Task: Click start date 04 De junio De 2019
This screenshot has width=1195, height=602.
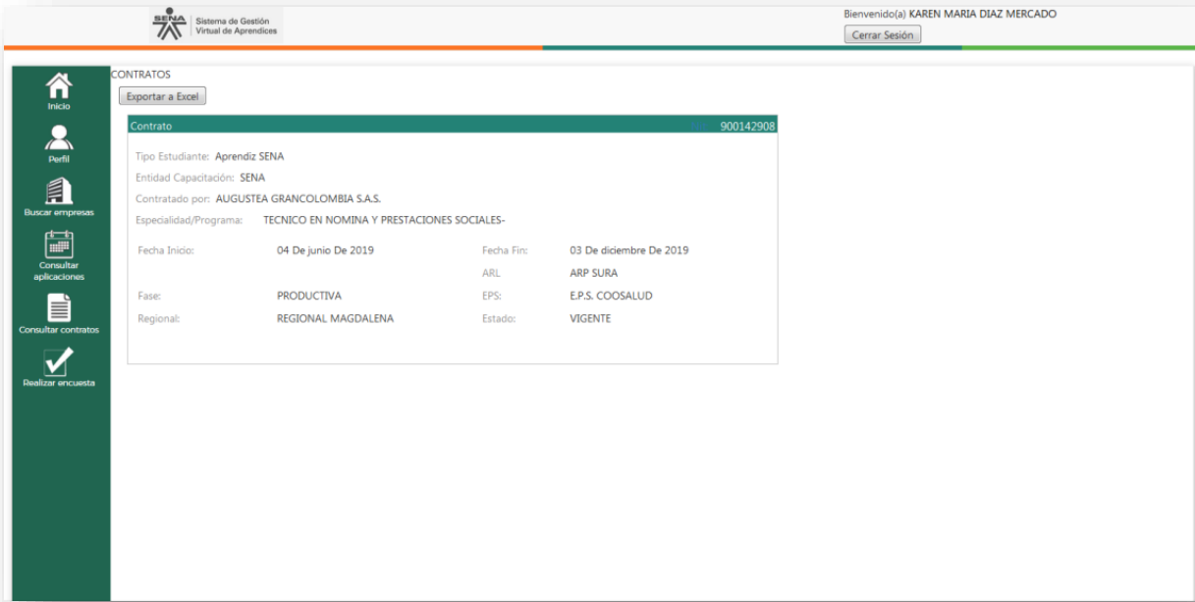Action: 325,250
